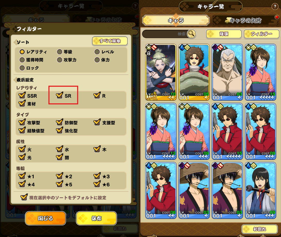The width and height of the screenshot is (281, 237).
Task: Select the white-haired old man cost 03 card
Action: click(x=227, y=72)
